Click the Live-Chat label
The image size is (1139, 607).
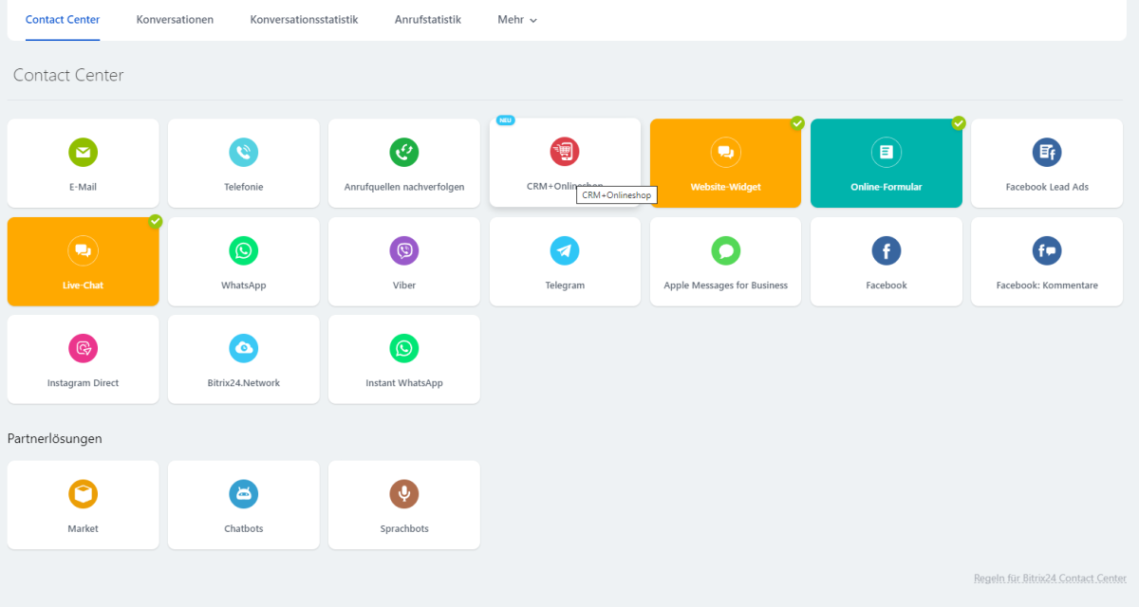(x=83, y=285)
